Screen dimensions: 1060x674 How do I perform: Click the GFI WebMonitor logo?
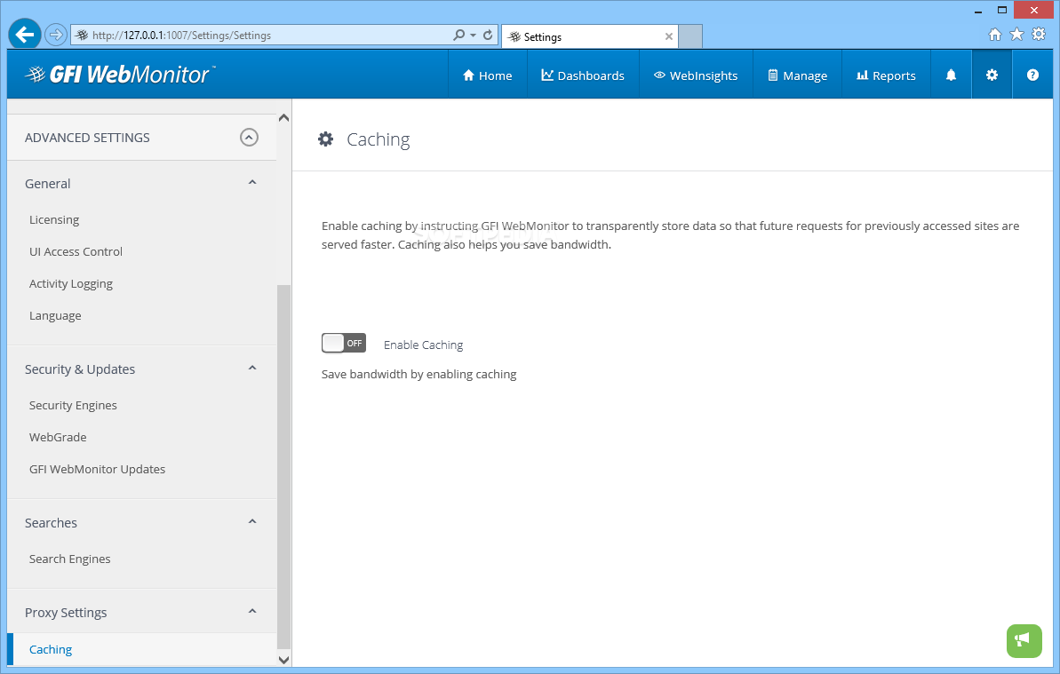click(x=120, y=75)
